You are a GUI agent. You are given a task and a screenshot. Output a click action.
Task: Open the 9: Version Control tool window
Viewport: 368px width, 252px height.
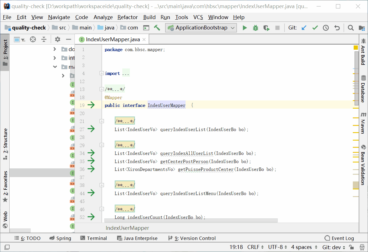point(192,238)
